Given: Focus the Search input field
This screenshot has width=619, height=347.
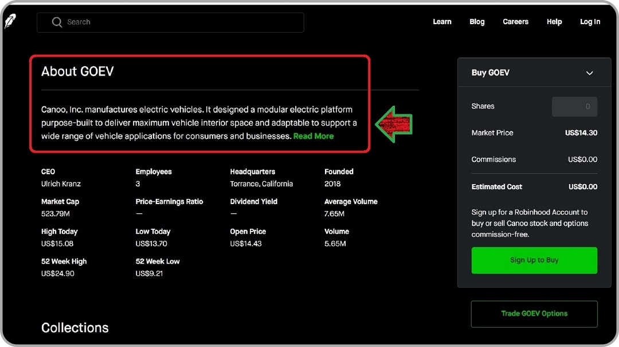Looking at the screenshot, I should 170,22.
